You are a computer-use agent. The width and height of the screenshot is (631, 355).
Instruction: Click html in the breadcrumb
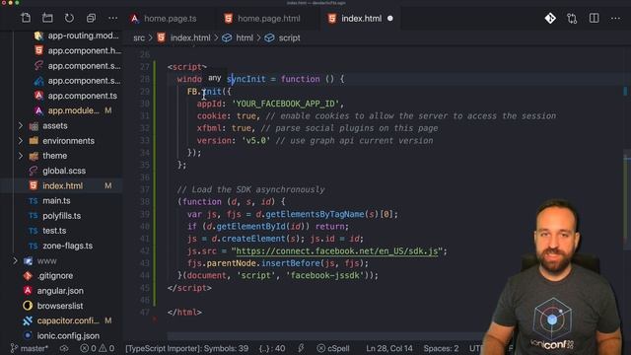[x=245, y=37]
